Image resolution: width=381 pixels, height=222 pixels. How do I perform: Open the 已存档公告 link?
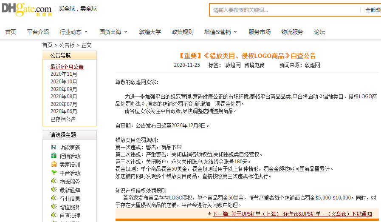click(x=63, y=119)
